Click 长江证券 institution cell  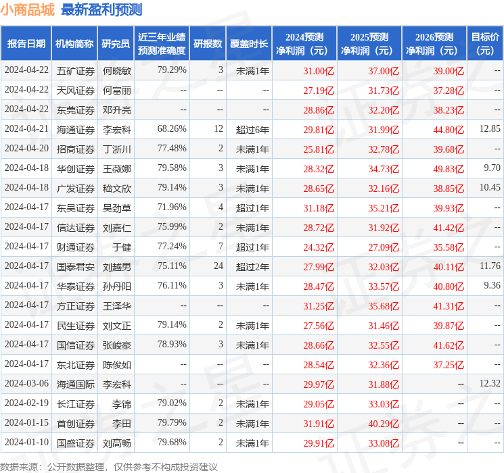[x=76, y=404]
